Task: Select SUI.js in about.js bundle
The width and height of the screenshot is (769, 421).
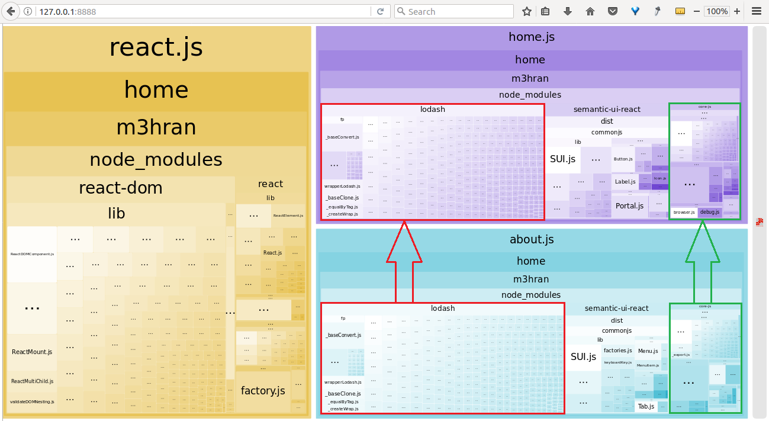Action: click(x=583, y=357)
